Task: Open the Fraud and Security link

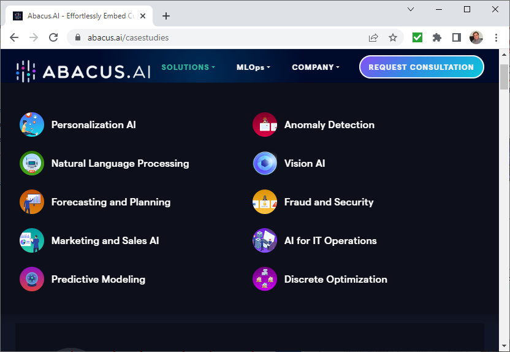Action: pyautogui.click(x=329, y=202)
